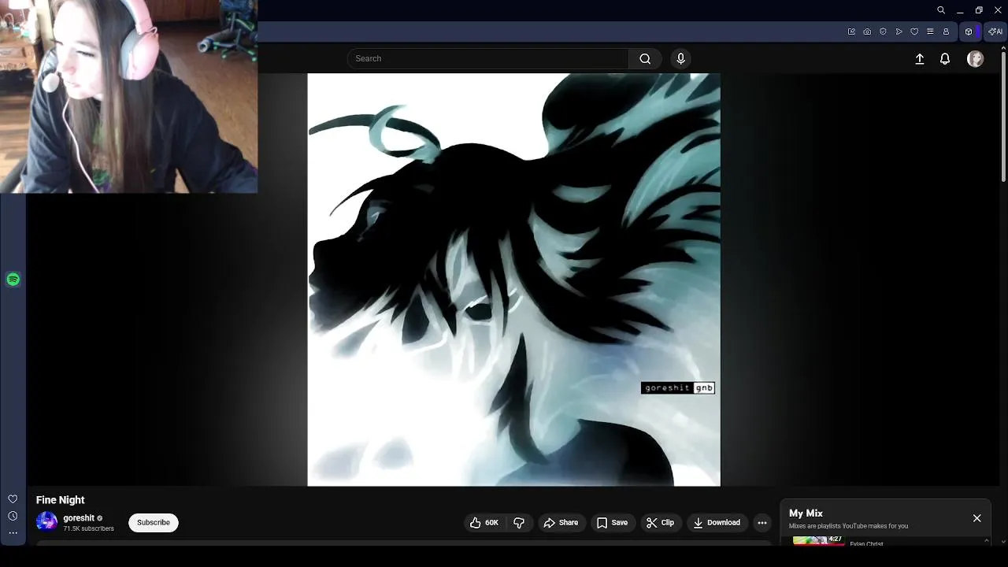This screenshot has width=1008, height=567.
Task: Open sidebar bookmarks heart icon
Action: [13, 499]
